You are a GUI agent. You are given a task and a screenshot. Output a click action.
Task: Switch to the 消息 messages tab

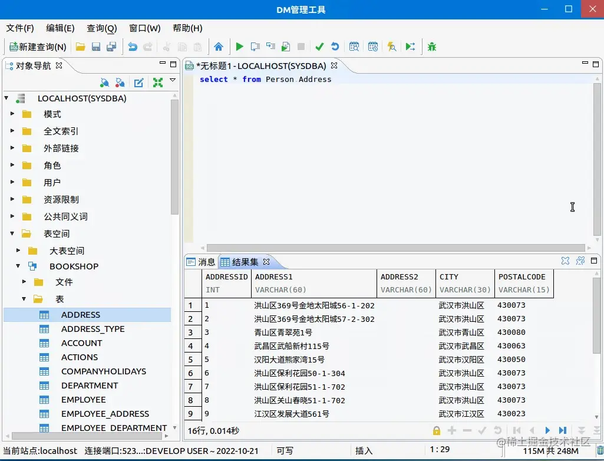(x=201, y=262)
